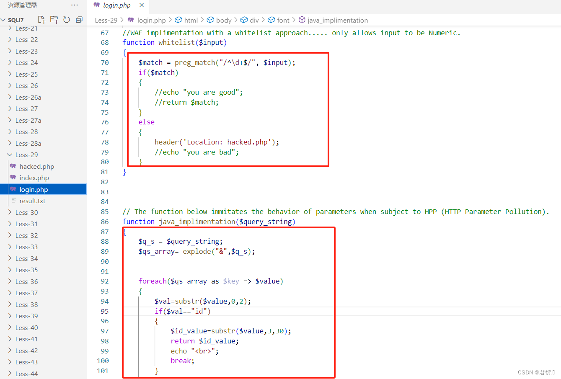Open hacked.php in the explorer
The image size is (561, 379).
(37, 166)
